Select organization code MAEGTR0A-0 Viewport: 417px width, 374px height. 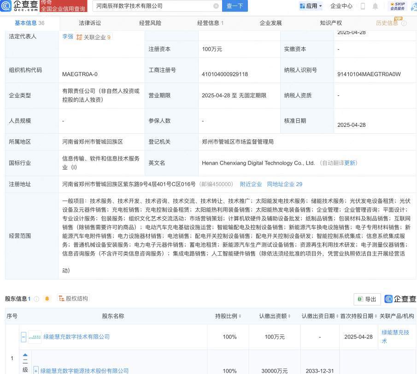pyautogui.click(x=80, y=74)
